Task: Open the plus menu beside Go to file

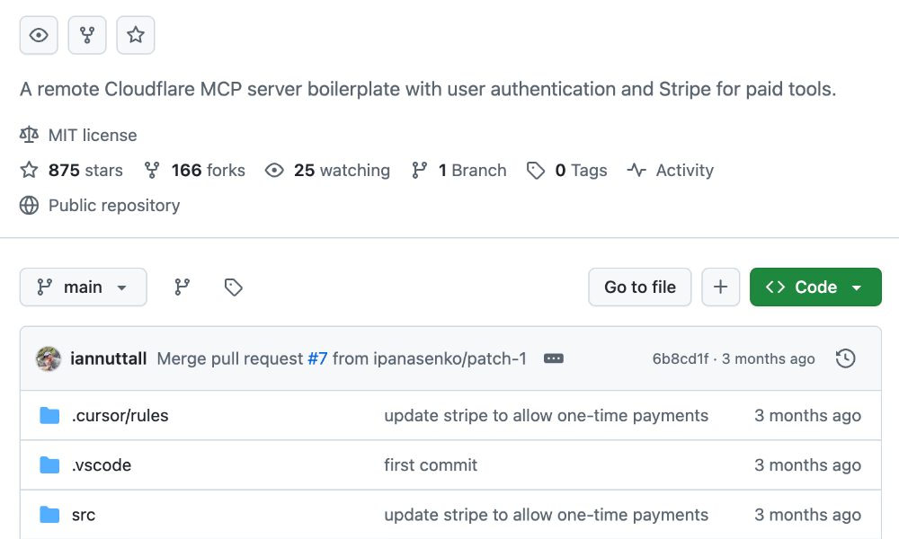Action: 720,287
